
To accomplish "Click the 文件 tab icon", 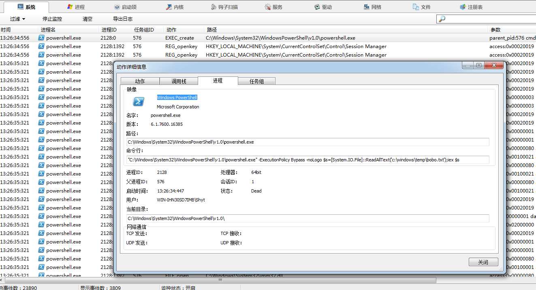I will (x=416, y=7).
